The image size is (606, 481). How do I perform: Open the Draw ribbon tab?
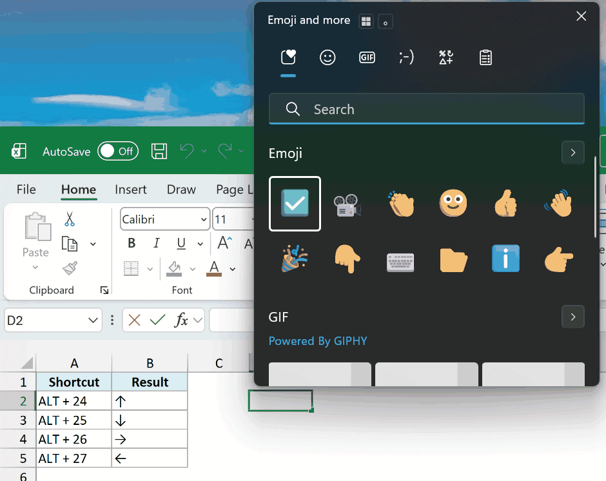(181, 190)
